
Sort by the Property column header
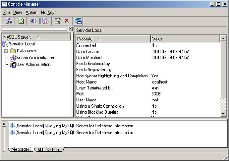(113, 39)
